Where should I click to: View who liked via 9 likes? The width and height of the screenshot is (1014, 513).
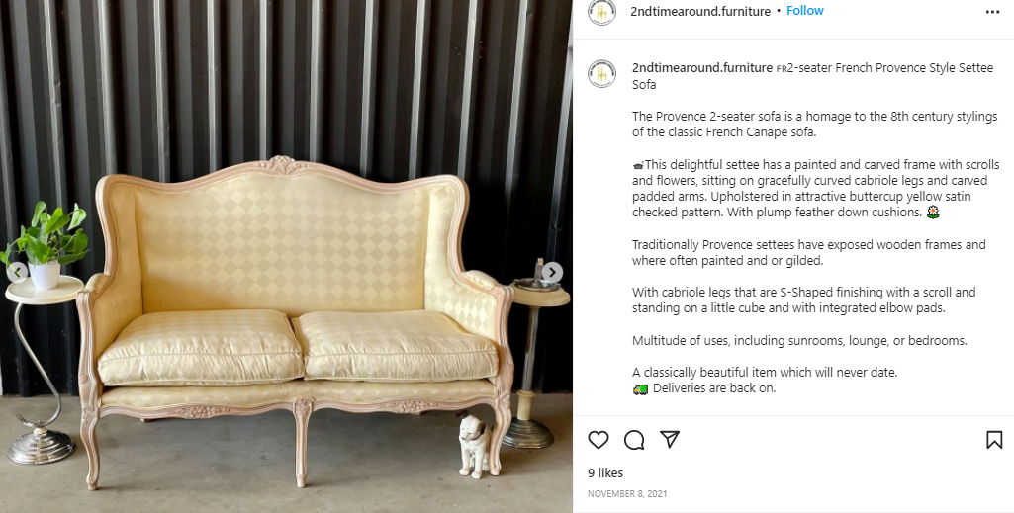(605, 472)
